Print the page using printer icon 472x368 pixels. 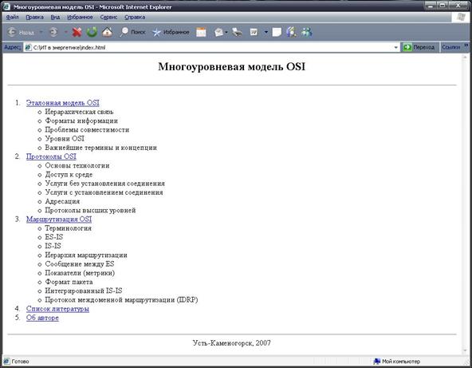click(x=238, y=32)
